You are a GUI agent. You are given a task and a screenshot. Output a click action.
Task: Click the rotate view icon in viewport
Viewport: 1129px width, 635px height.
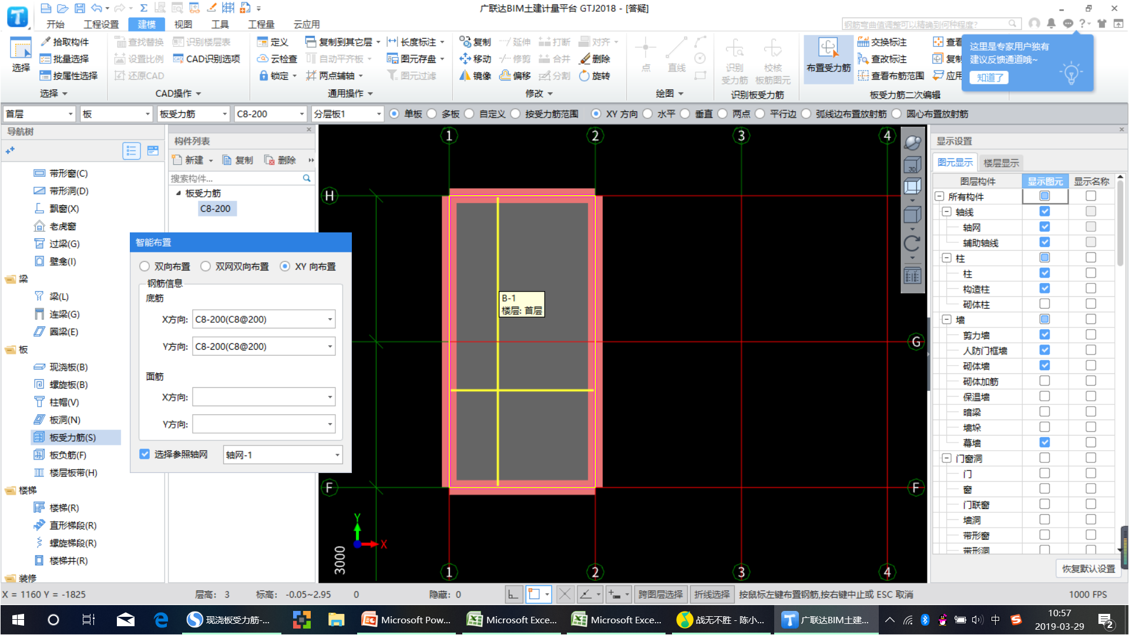coord(912,243)
